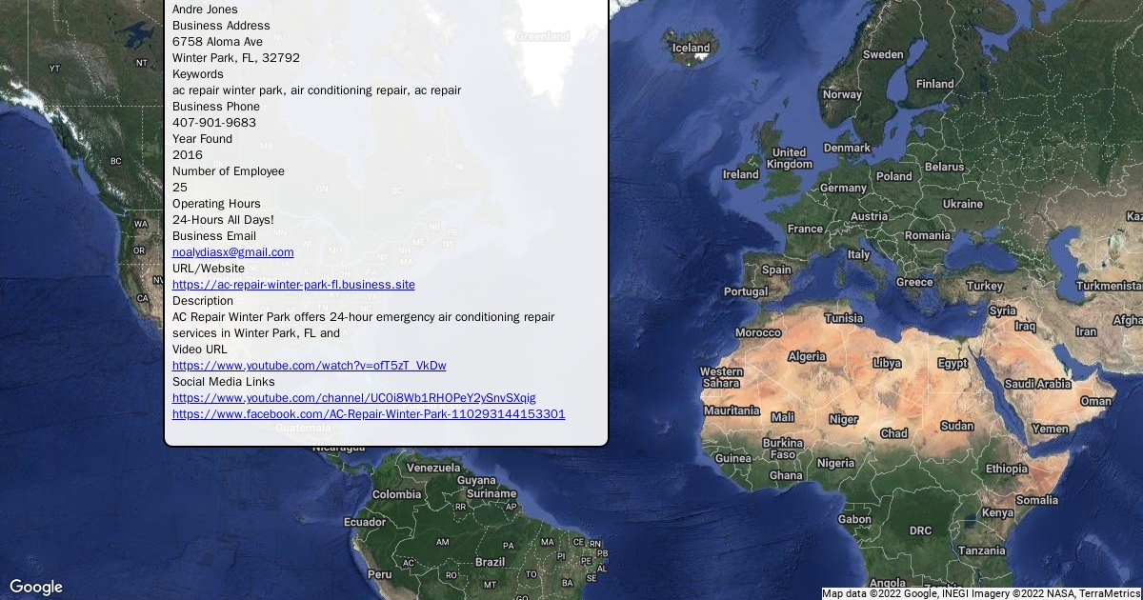Click the Brazil label on the map
The image size is (1143, 600).
point(491,562)
